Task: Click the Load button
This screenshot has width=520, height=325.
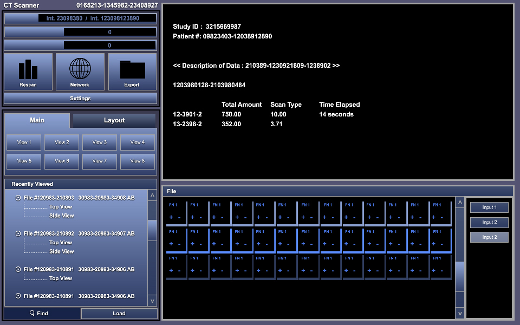Action: [119, 314]
